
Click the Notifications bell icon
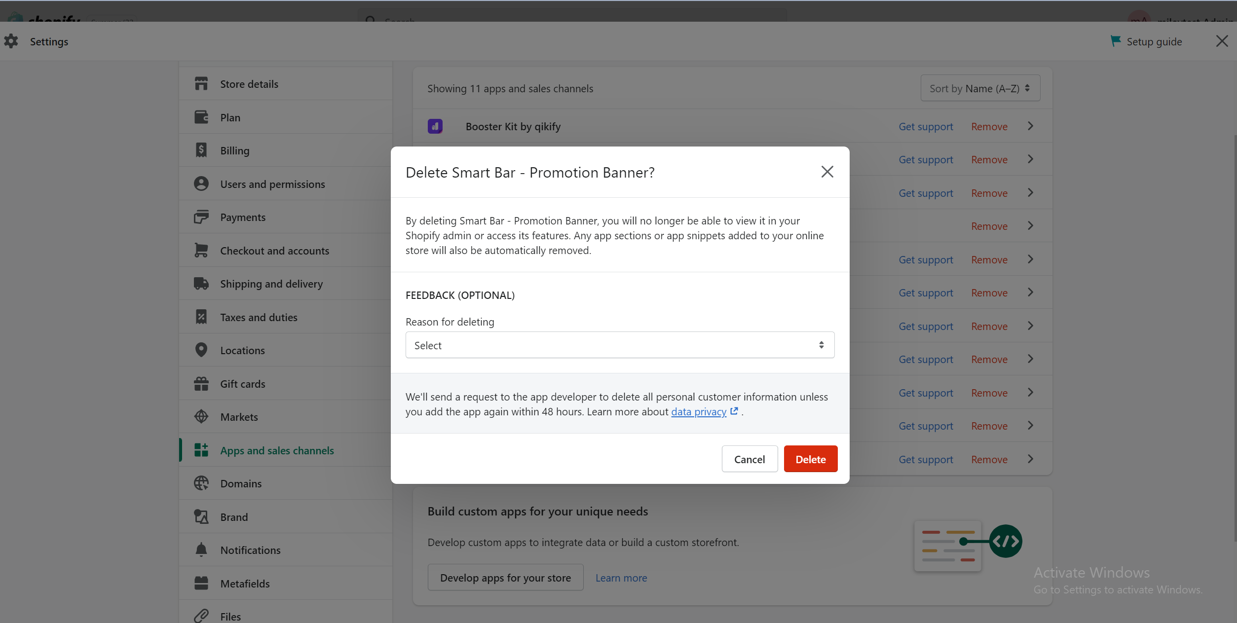point(201,550)
